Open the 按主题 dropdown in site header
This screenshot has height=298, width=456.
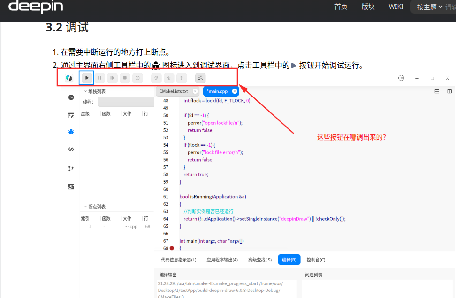coord(430,7)
